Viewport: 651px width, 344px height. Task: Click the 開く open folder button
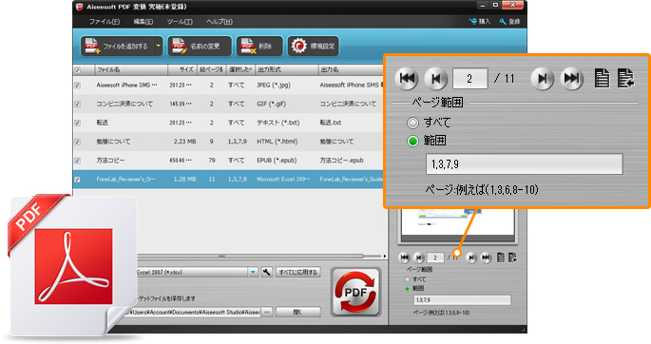(x=298, y=312)
